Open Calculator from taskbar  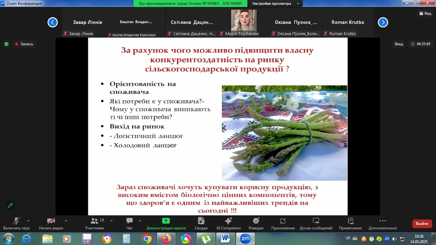point(127,239)
